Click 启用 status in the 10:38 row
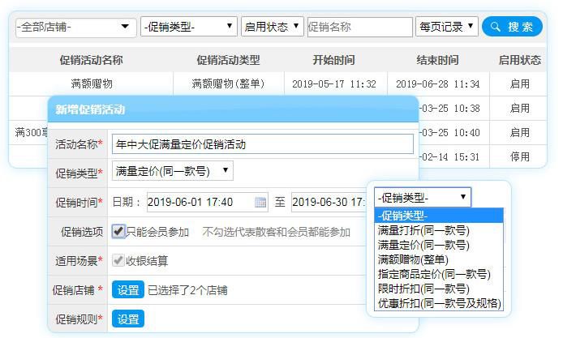 click(x=519, y=109)
